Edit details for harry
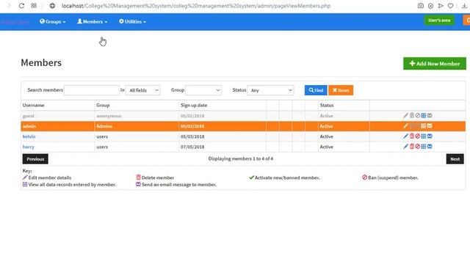Image resolution: width=470 pixels, height=264 pixels. (405, 147)
